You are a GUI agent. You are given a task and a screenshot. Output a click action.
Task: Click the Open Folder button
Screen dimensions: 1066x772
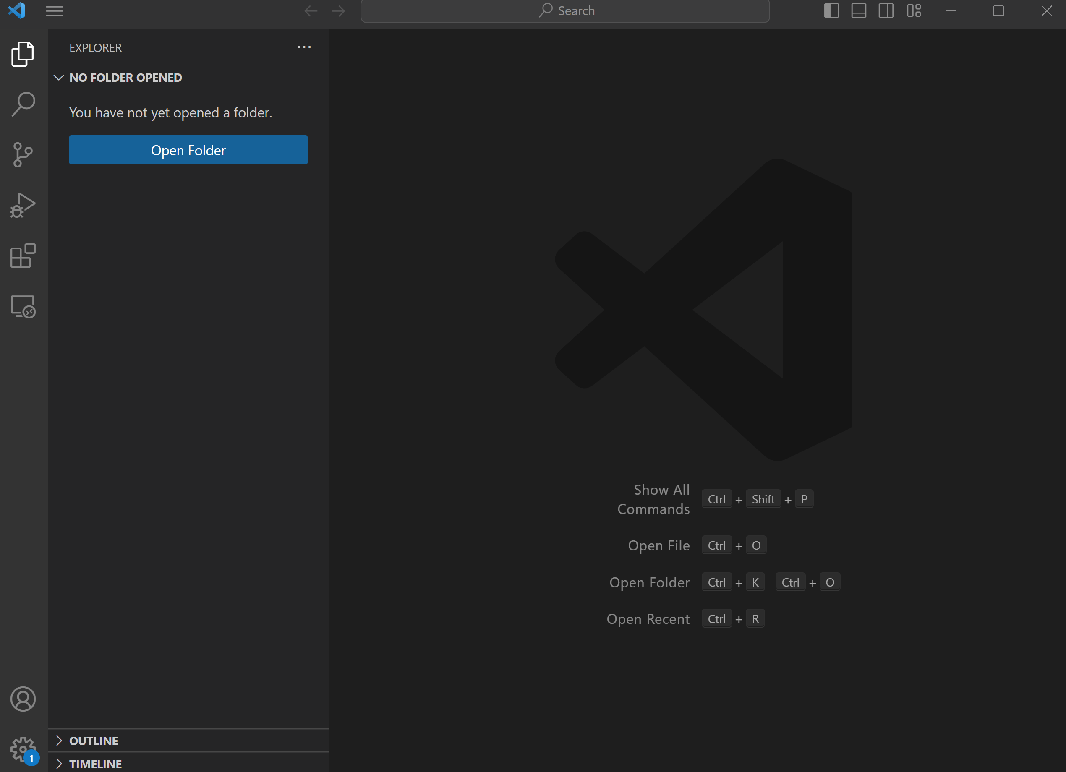188,150
